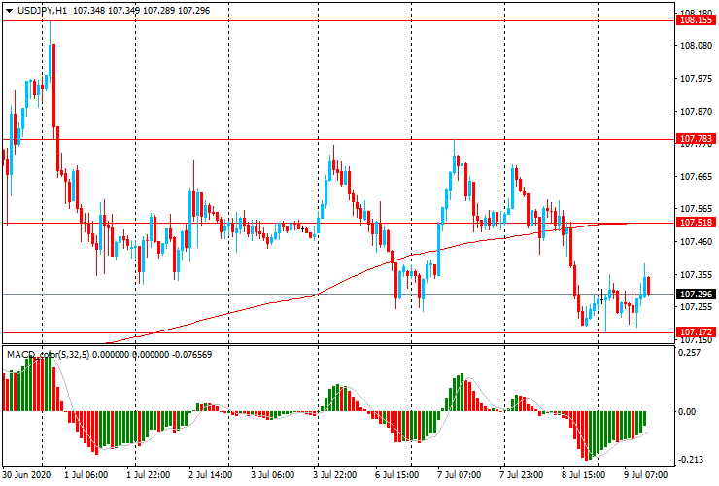Image resolution: width=719 pixels, height=486 pixels.
Task: Click the 0.257 MACD scale value
Action: tap(689, 353)
